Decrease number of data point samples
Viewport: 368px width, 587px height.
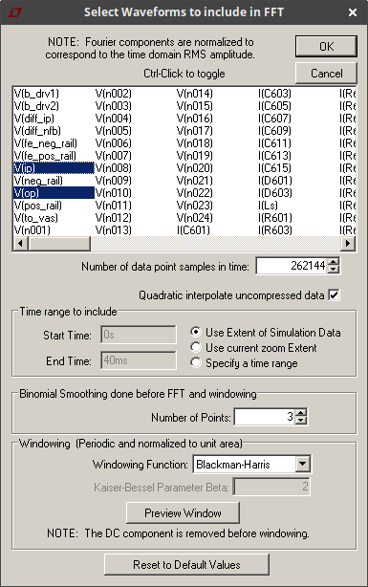(334, 270)
